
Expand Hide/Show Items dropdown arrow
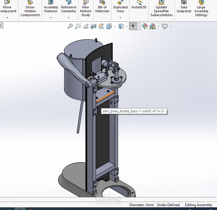139,26
